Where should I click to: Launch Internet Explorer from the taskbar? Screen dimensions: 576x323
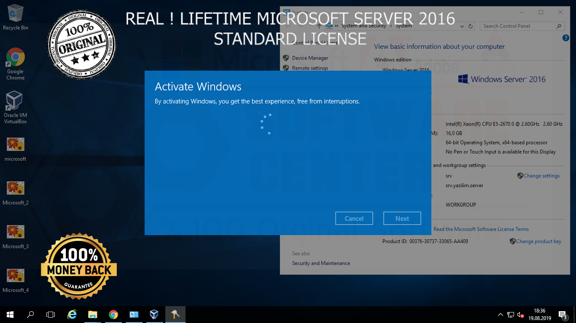point(72,314)
